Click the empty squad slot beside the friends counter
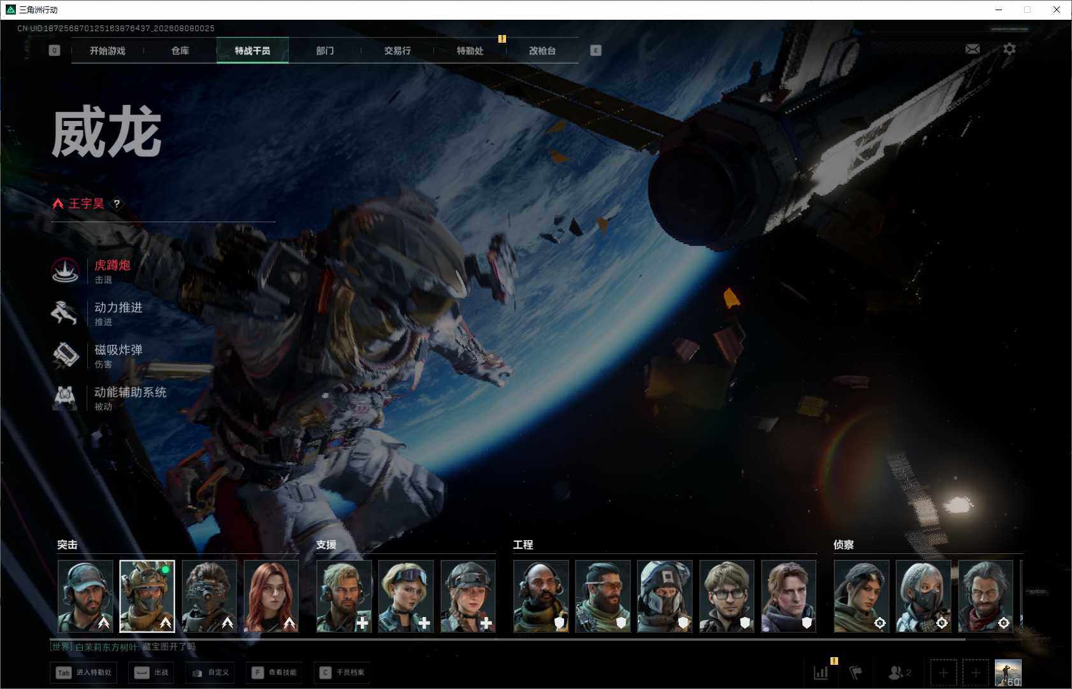The image size is (1072, 689). (944, 672)
